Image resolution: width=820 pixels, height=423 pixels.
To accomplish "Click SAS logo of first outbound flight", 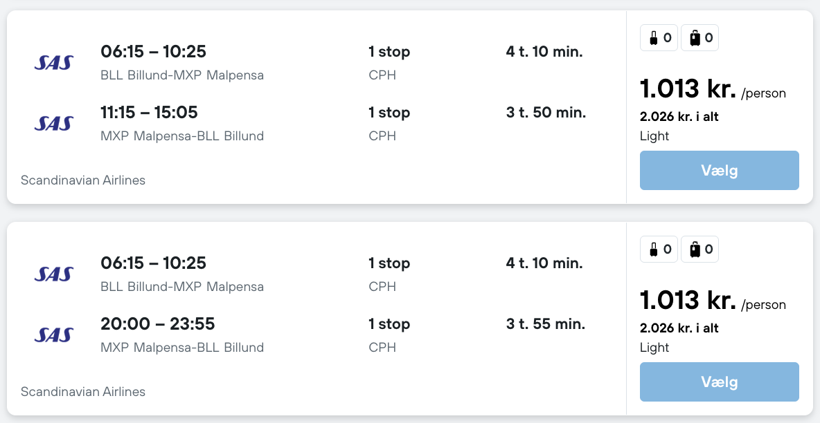I will pos(53,63).
